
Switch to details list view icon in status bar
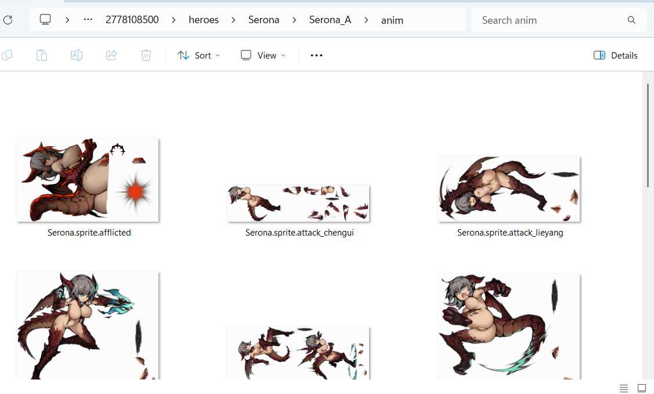tap(624, 388)
